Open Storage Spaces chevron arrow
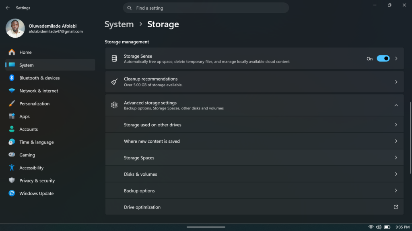412x231 pixels. pos(396,158)
